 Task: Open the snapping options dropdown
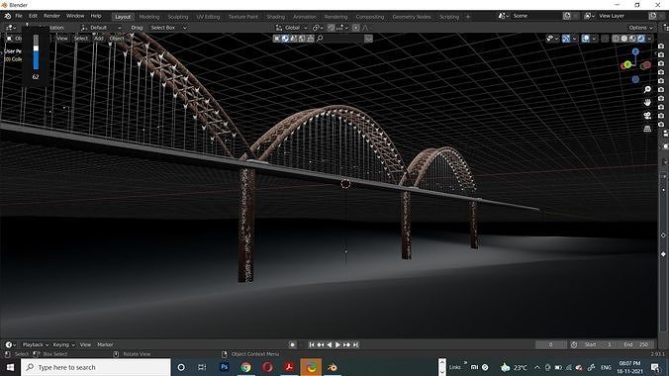[341, 28]
